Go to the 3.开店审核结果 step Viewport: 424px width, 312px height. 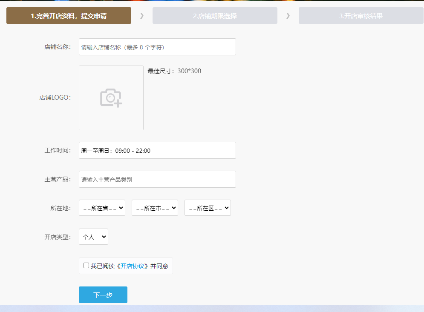coord(361,16)
